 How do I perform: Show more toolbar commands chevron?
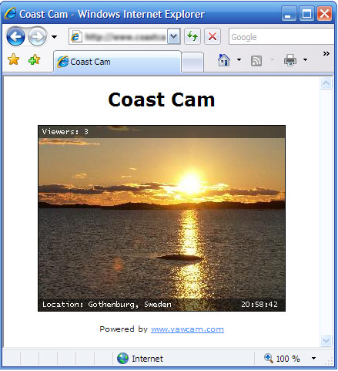pyautogui.click(x=326, y=54)
